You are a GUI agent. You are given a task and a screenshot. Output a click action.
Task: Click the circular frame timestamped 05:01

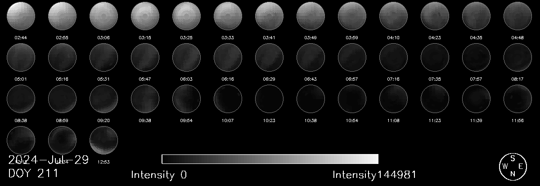(x=21, y=58)
